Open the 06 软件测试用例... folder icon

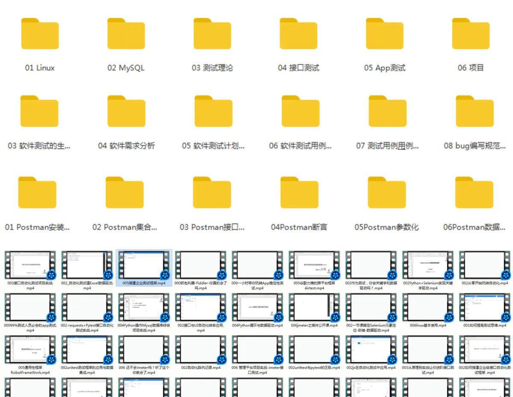coord(301,111)
